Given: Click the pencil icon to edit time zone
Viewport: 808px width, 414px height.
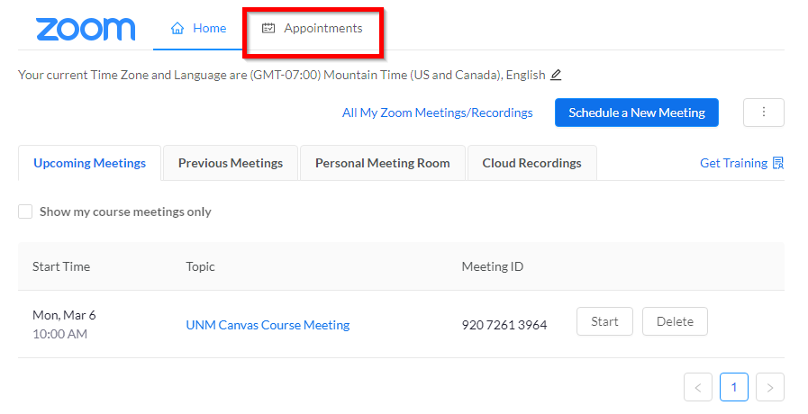Looking at the screenshot, I should point(556,75).
